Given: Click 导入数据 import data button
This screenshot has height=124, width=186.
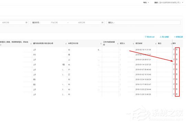Looking at the screenshot, I should coord(164,37).
